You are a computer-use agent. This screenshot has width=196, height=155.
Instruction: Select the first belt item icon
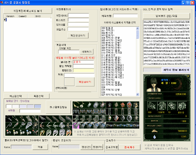(x=109, y=125)
